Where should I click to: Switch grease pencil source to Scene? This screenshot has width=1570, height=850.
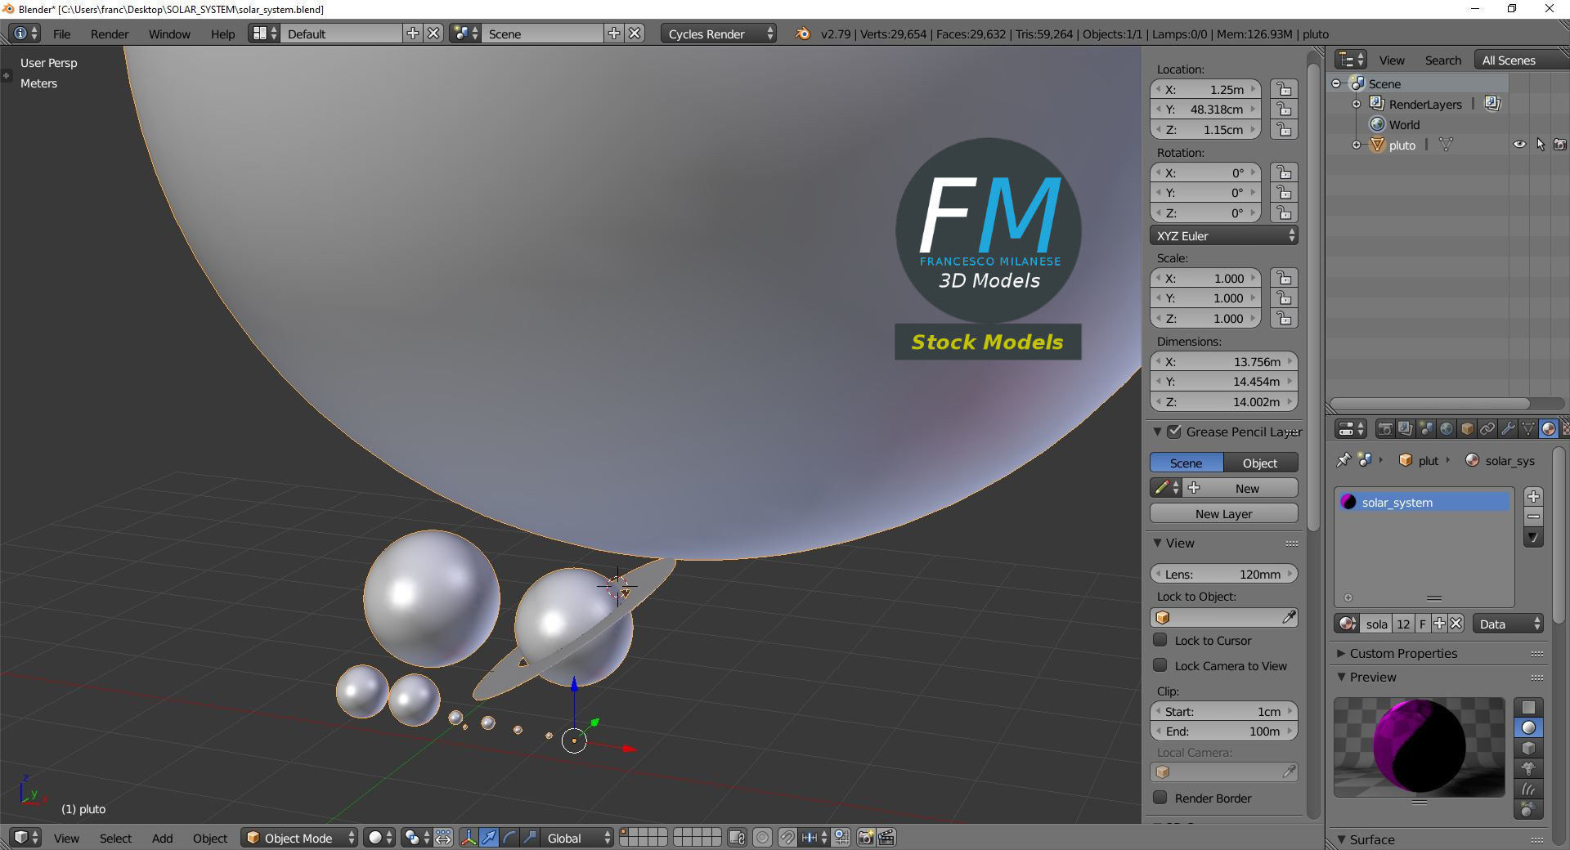pos(1186,463)
